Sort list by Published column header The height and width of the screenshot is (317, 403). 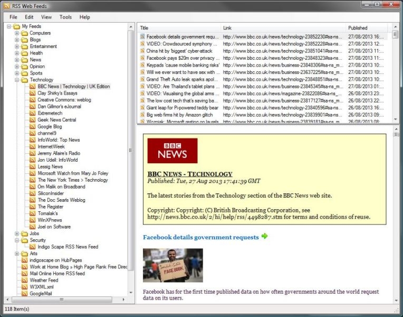[x=367, y=28]
